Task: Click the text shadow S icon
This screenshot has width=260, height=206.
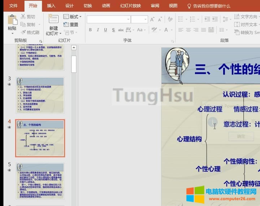Action: (113, 30)
